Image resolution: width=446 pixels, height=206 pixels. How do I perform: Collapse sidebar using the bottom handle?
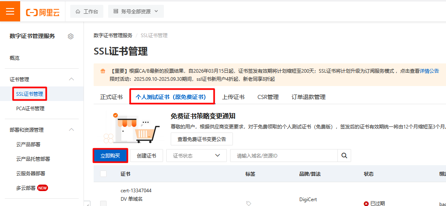click(x=87, y=203)
